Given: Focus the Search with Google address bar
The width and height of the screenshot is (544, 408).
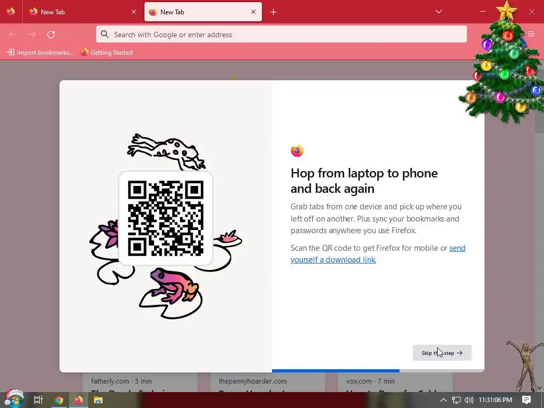Looking at the screenshot, I should point(282,35).
